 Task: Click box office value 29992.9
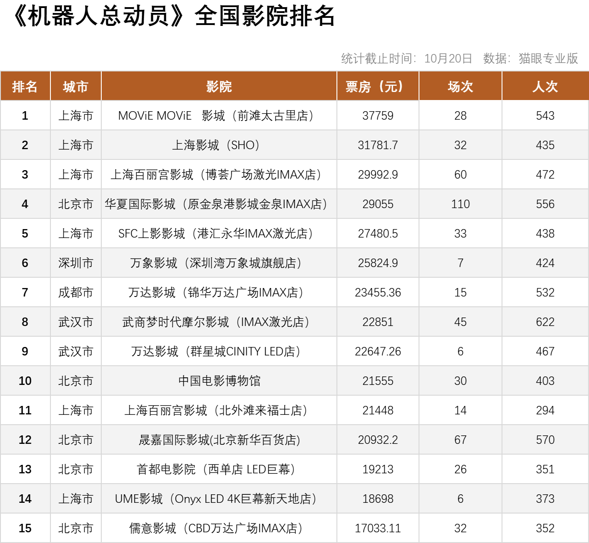(x=377, y=175)
